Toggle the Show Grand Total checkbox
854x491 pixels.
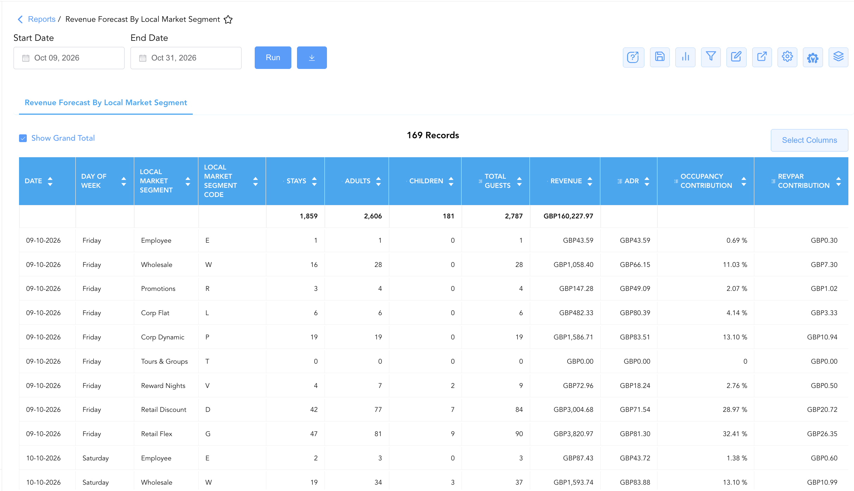[x=23, y=138]
